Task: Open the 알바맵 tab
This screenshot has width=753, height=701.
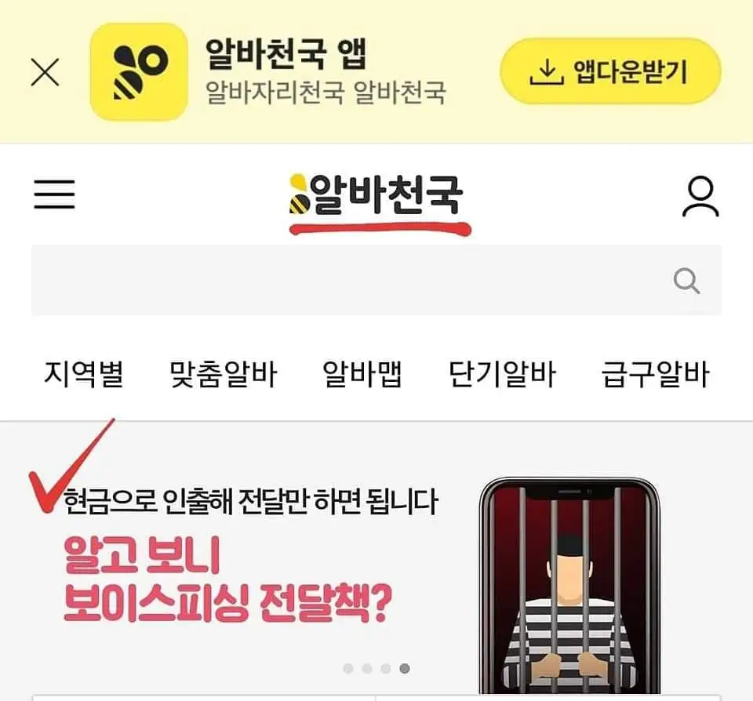Action: [x=362, y=373]
